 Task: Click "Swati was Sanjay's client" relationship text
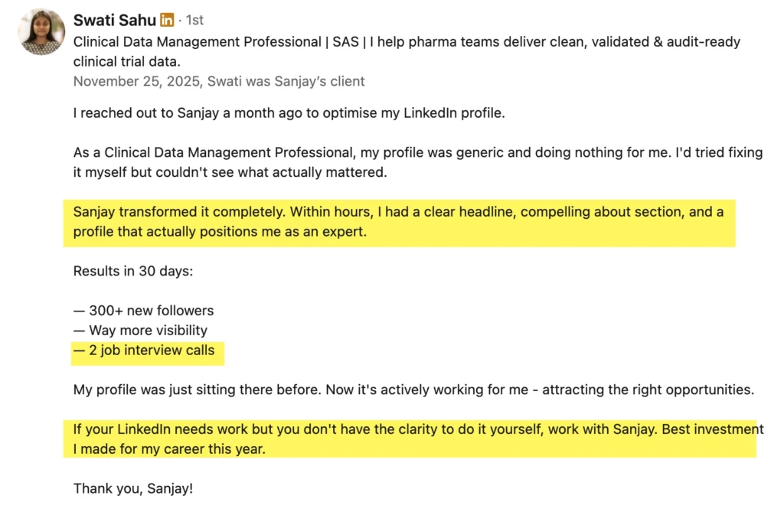click(x=287, y=81)
